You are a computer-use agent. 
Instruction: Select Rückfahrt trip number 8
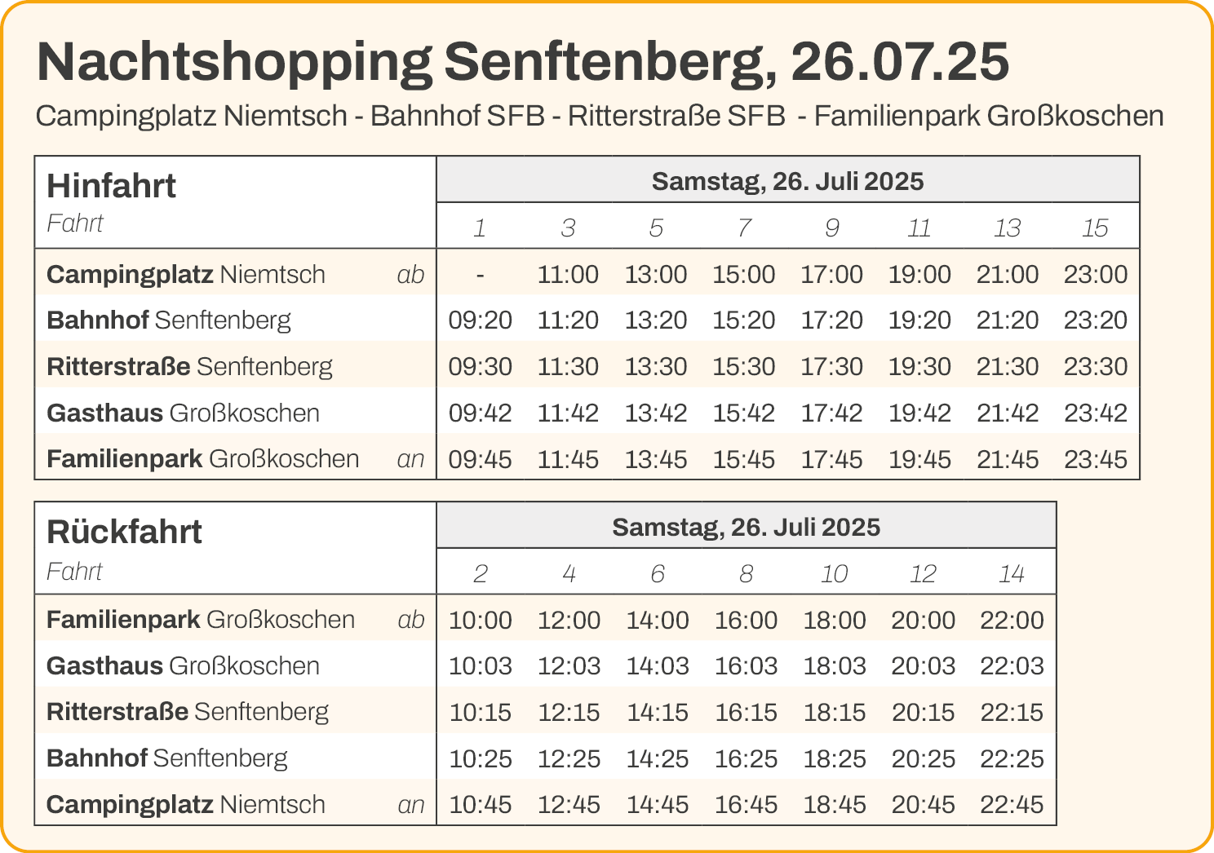point(746,574)
